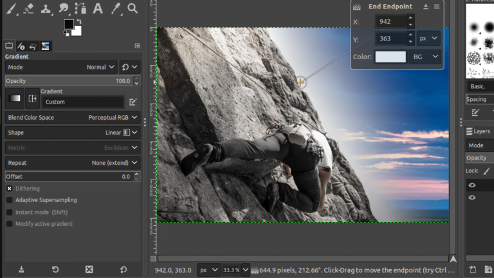Close the End Endpoint overlay panel
Screen dimensions: 494x278
click(x=437, y=6)
